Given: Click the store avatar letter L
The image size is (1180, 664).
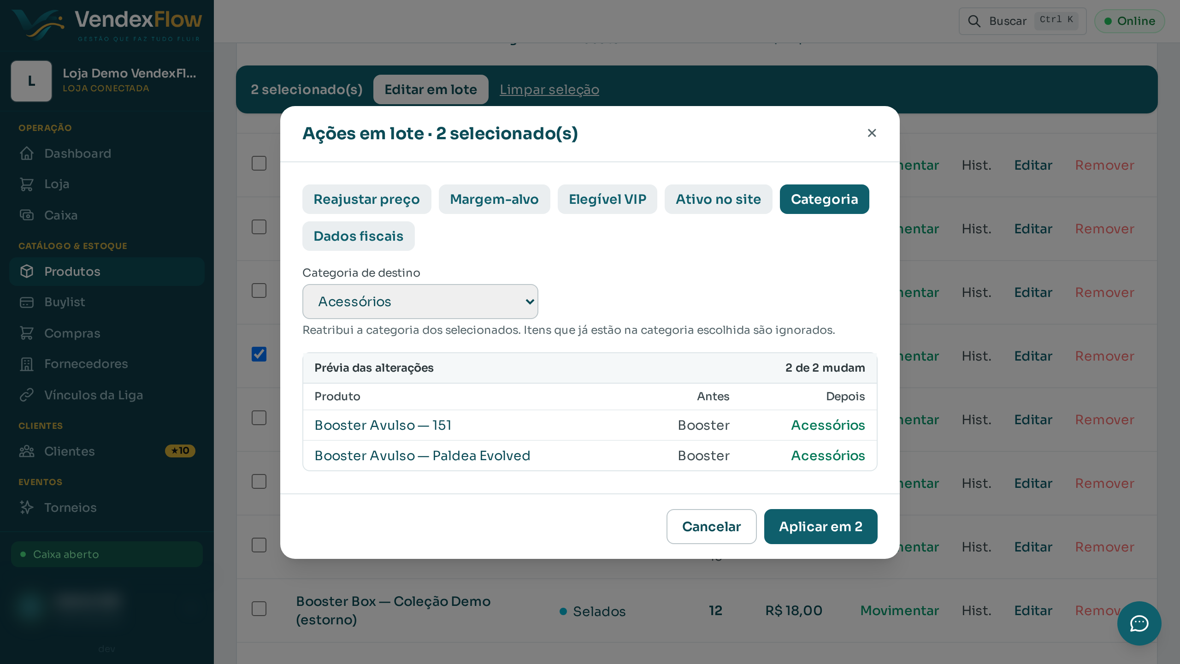Looking at the screenshot, I should (x=31, y=81).
